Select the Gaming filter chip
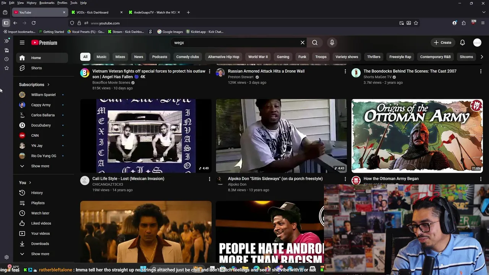The width and height of the screenshot is (489, 275). [283, 57]
